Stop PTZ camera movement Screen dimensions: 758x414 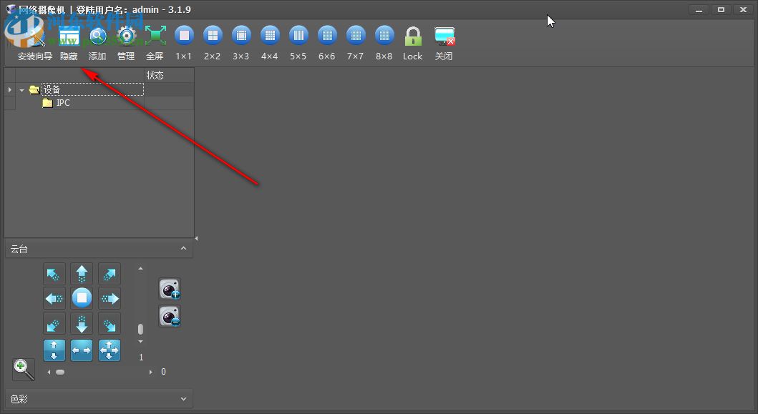(x=82, y=298)
